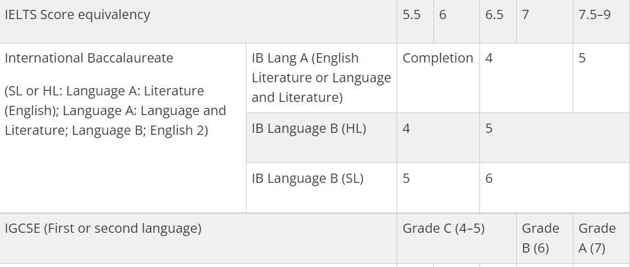Click the Grade C (4–5) cell
630x267 pixels.
coord(456,239)
